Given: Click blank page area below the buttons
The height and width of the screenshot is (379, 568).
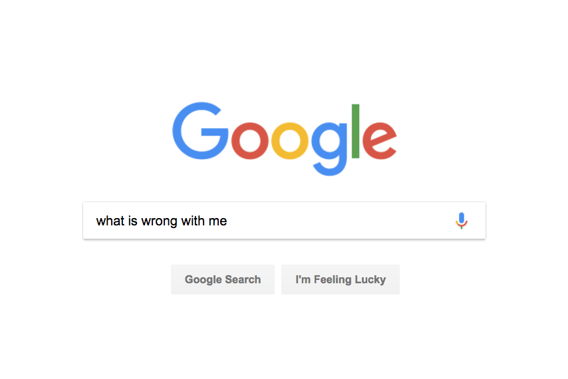Looking at the screenshot, I should point(285,336).
